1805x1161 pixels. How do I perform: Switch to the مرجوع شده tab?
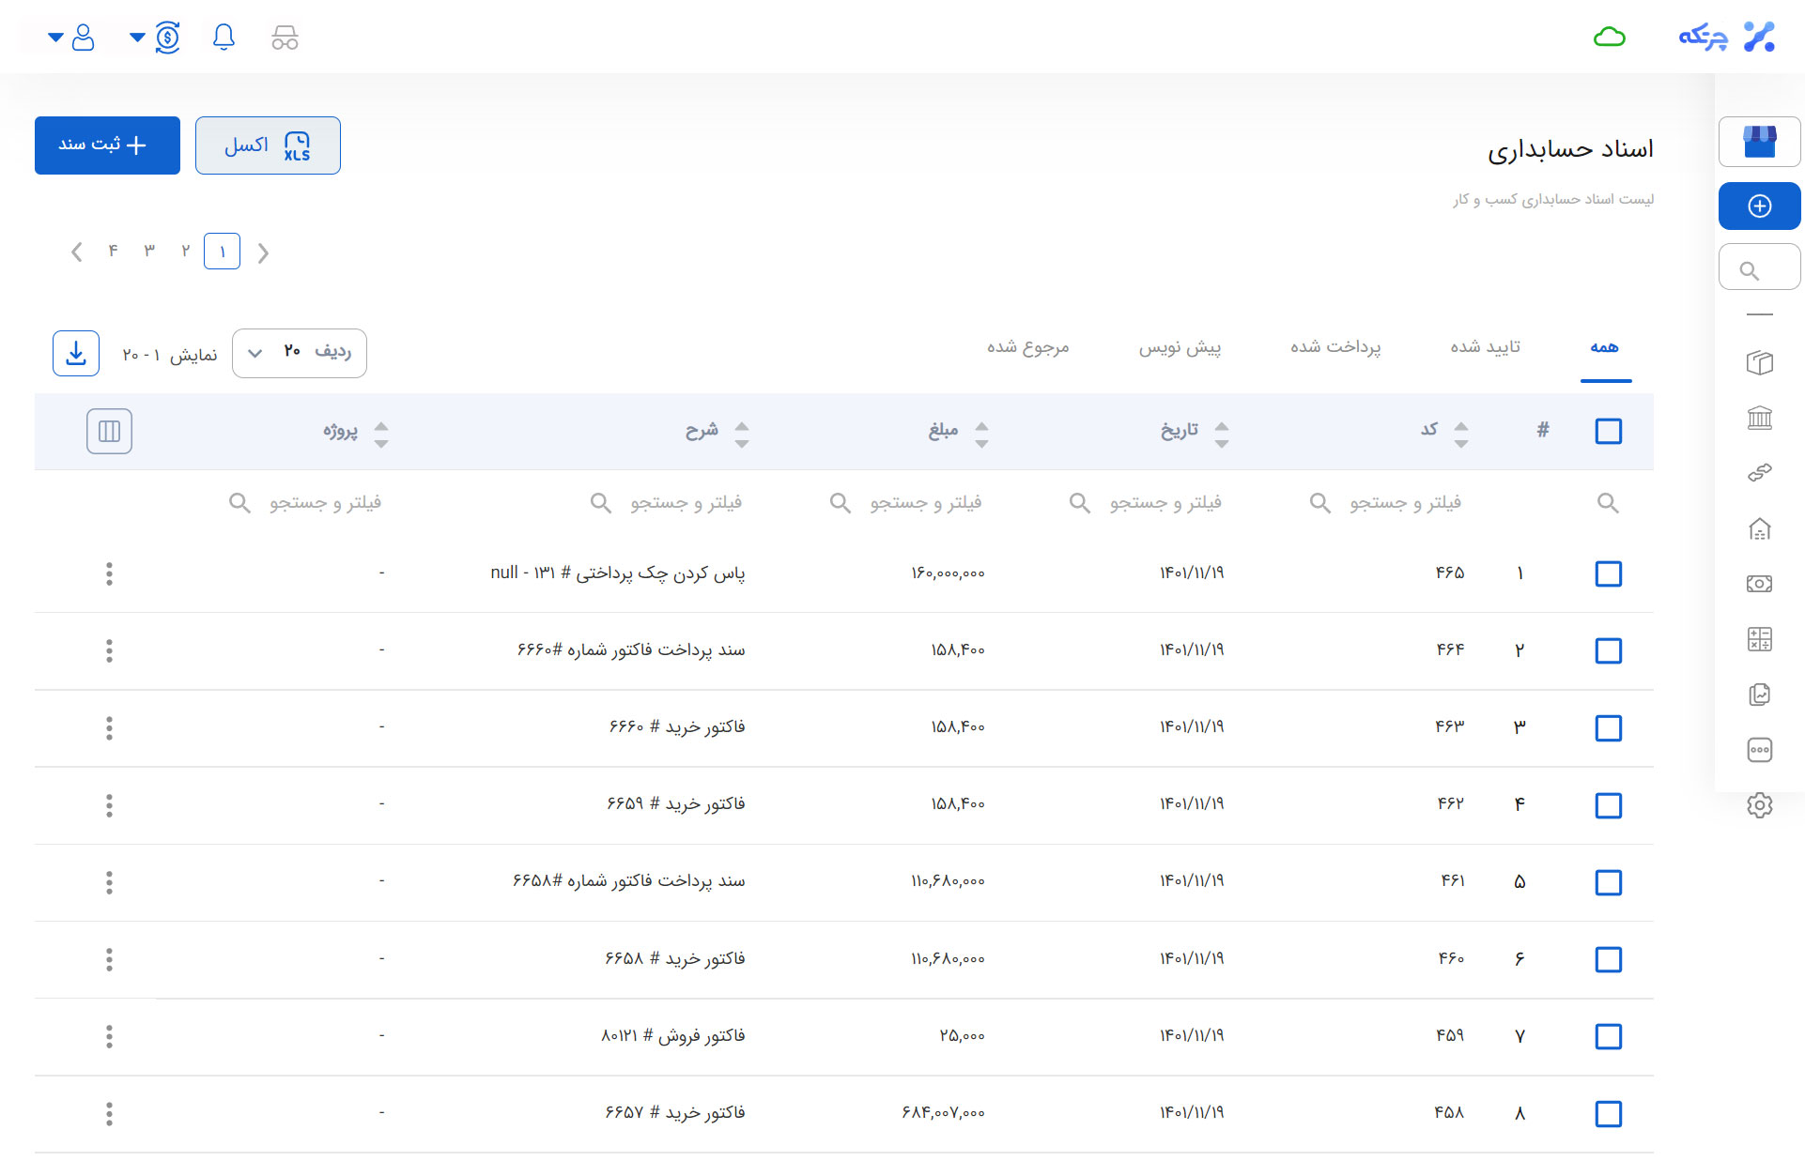pos(1027,347)
